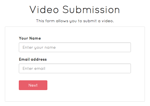Focus the Your Name input field

pos(75,47)
